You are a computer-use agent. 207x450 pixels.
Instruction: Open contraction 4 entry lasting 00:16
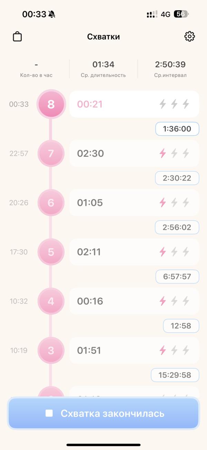coord(134,301)
